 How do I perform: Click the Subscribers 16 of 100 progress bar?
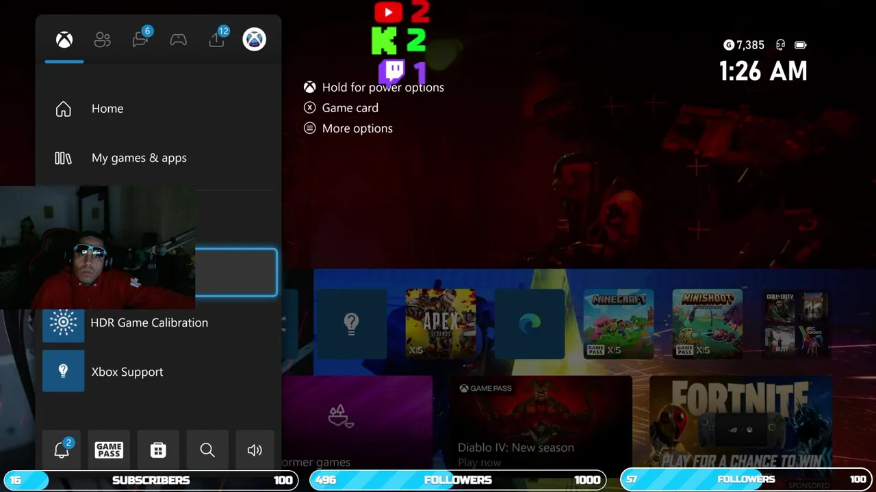tap(151, 480)
